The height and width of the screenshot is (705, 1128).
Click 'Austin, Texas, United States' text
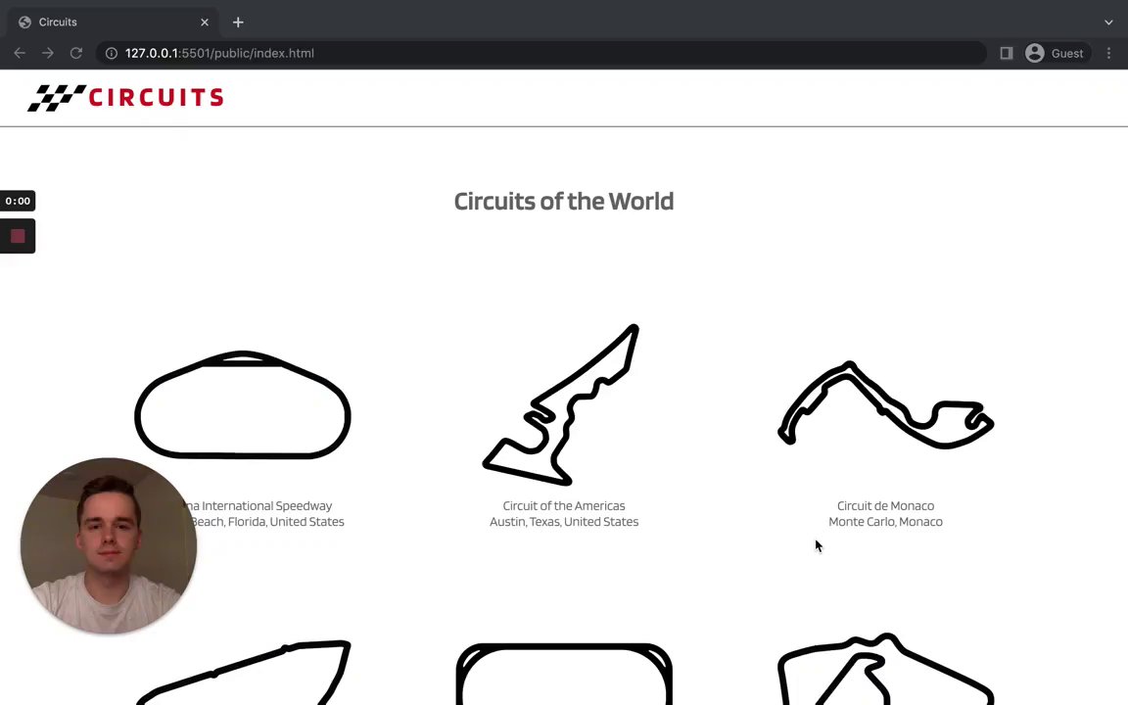pos(564,522)
